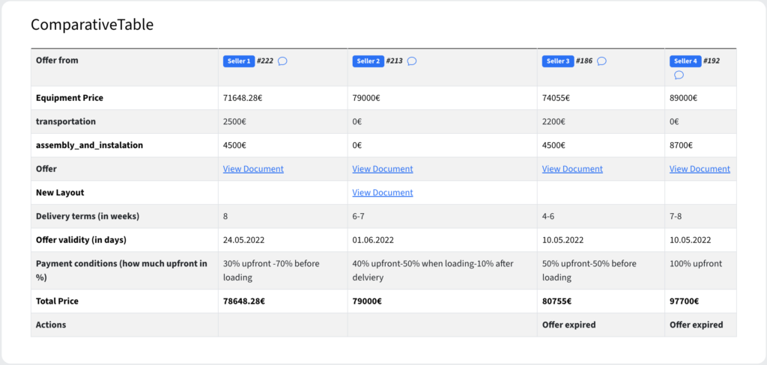Click offer number #192
The image size is (767, 365).
pos(712,61)
